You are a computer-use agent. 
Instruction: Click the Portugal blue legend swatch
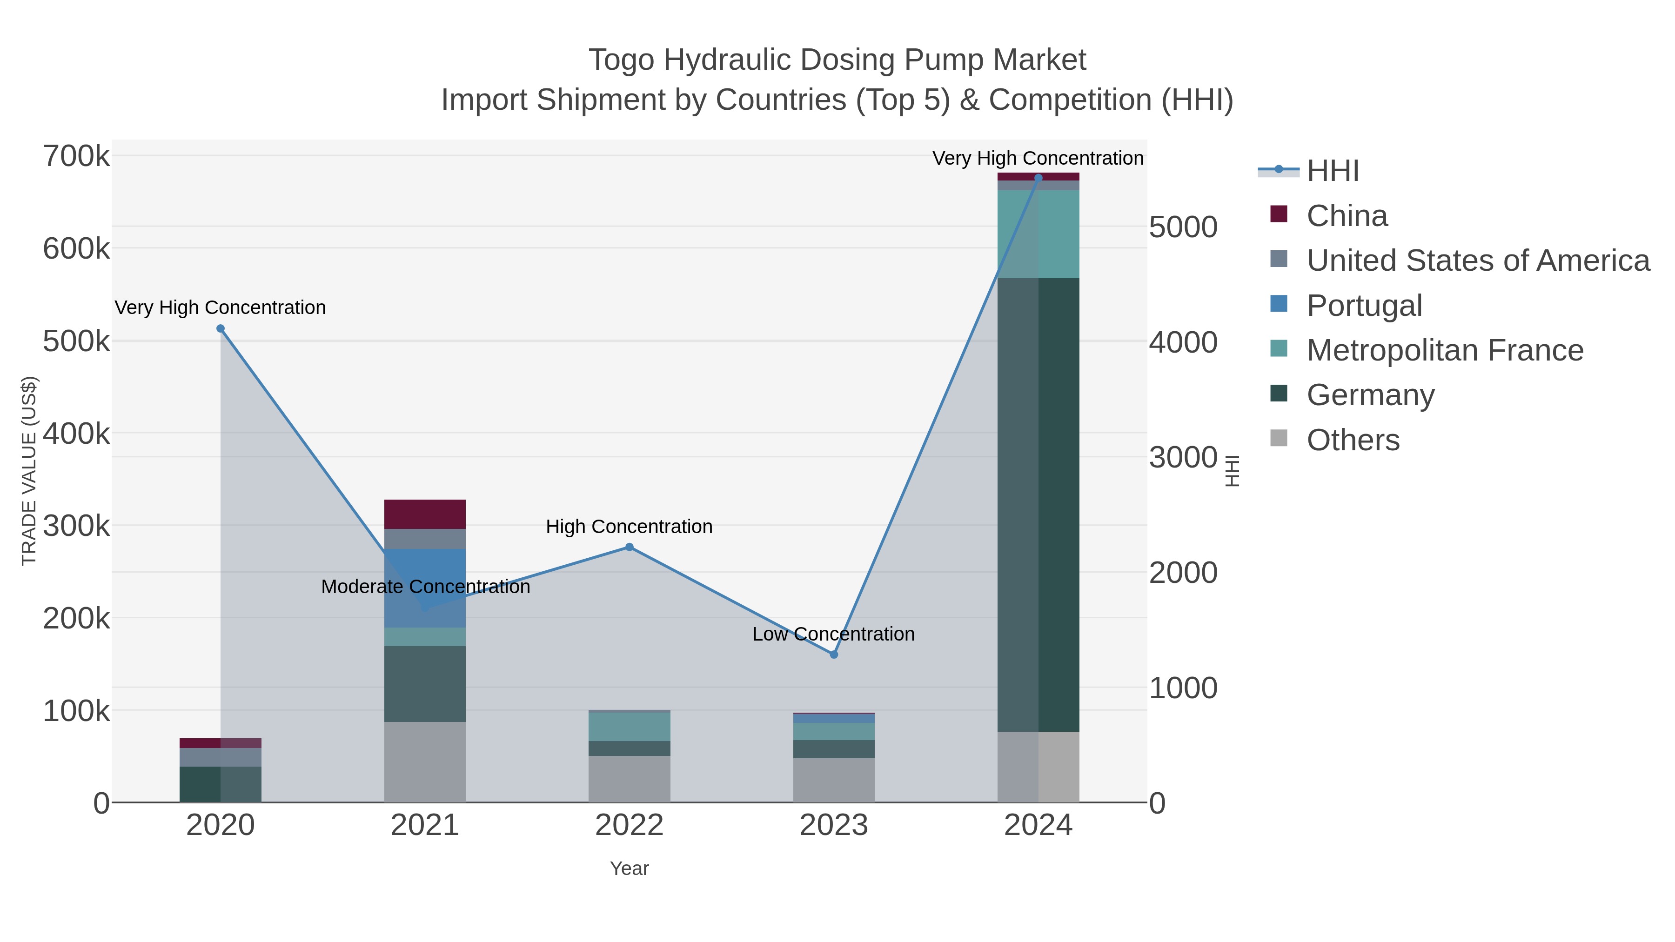pyautogui.click(x=1279, y=304)
